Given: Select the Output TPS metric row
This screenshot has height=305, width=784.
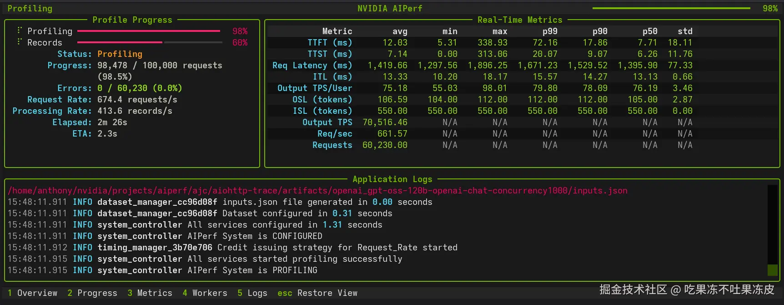Looking at the screenshot, I should 327,122.
